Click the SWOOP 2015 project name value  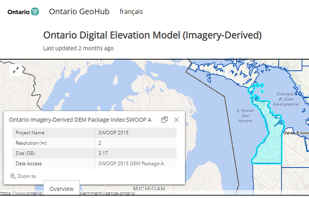113,133
